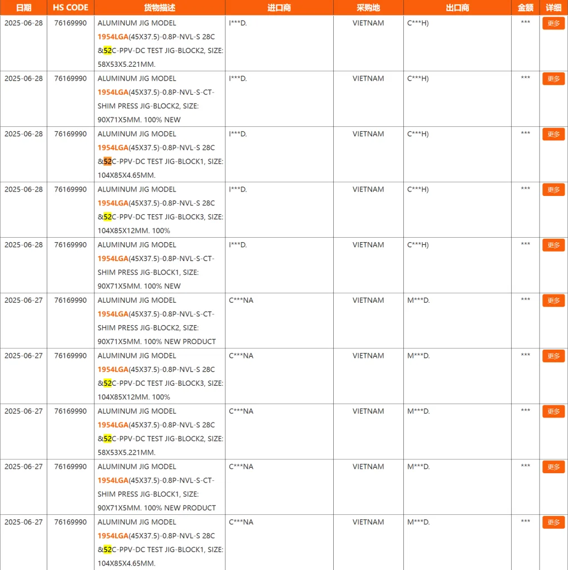
Task: Select the HS CODE column header
Action: tap(71, 8)
